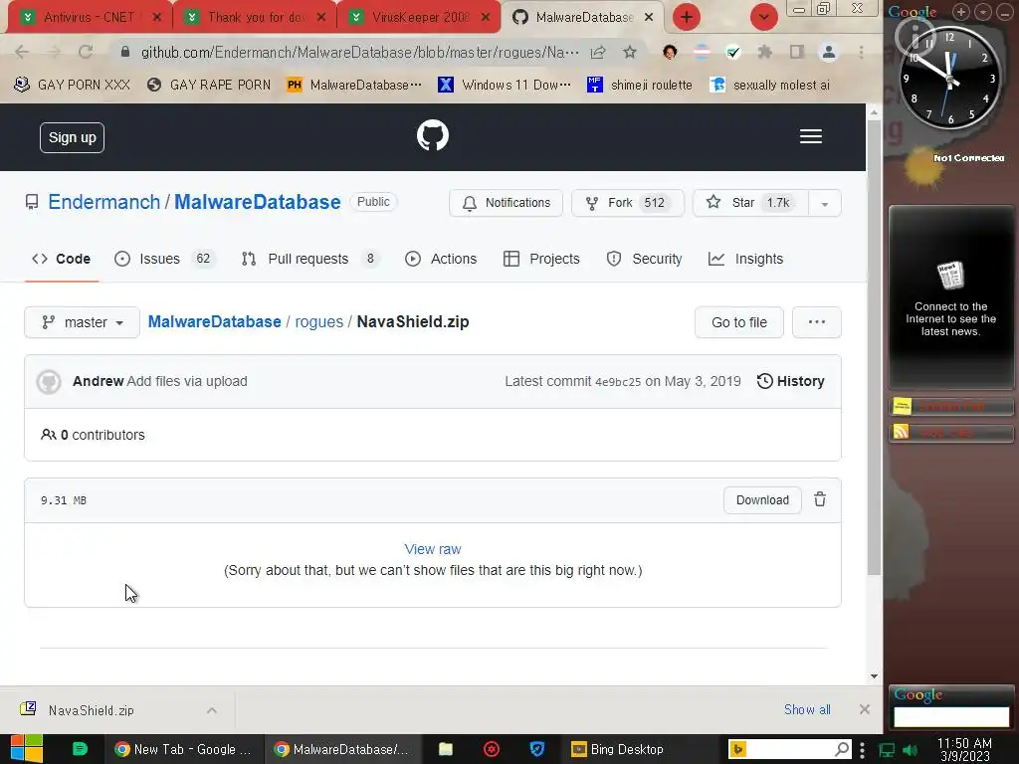Click the Go to file button

[739, 322]
